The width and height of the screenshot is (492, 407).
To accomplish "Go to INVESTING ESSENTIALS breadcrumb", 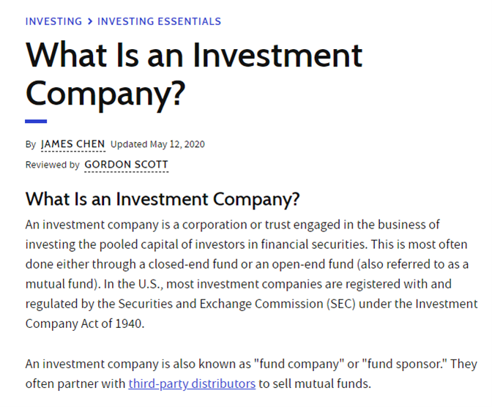I will (x=159, y=21).
